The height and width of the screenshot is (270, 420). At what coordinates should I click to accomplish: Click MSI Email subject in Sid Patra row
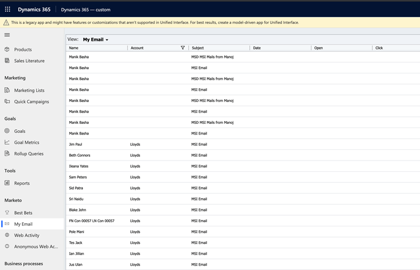[x=199, y=188]
